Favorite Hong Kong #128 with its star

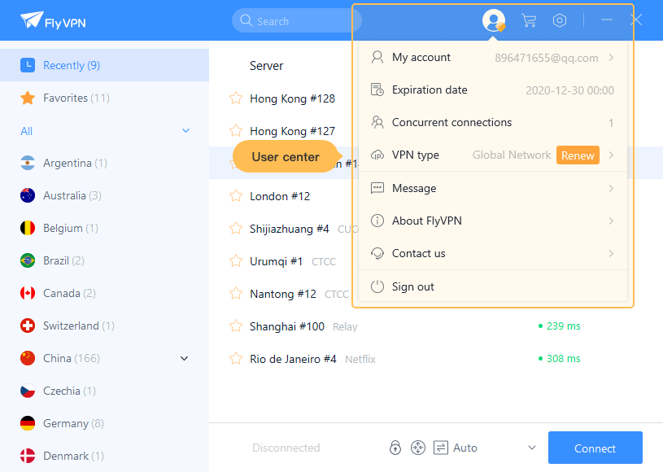(236, 98)
